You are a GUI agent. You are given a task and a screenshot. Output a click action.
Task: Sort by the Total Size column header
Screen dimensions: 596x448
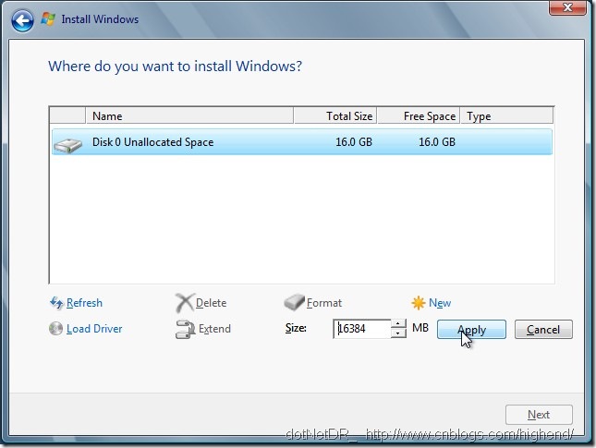(x=335, y=115)
